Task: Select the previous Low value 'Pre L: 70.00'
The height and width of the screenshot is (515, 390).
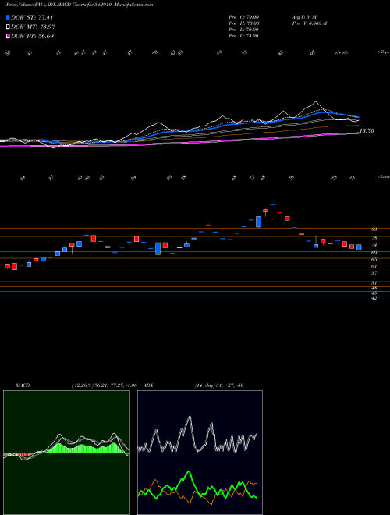Action: pyautogui.click(x=244, y=30)
